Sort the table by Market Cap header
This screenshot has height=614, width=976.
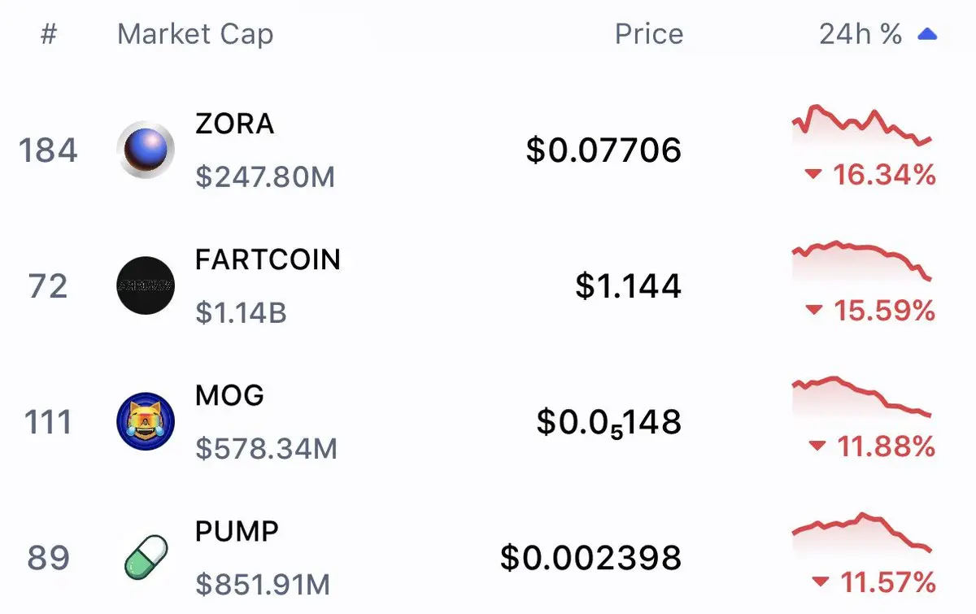click(x=195, y=34)
